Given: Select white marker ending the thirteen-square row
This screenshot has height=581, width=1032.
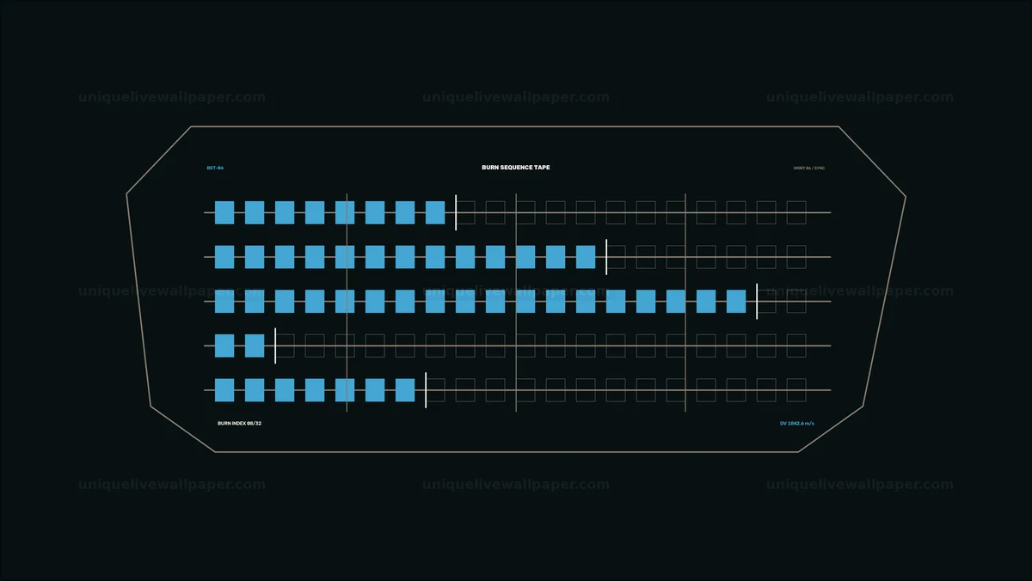Looking at the screenshot, I should (x=606, y=257).
